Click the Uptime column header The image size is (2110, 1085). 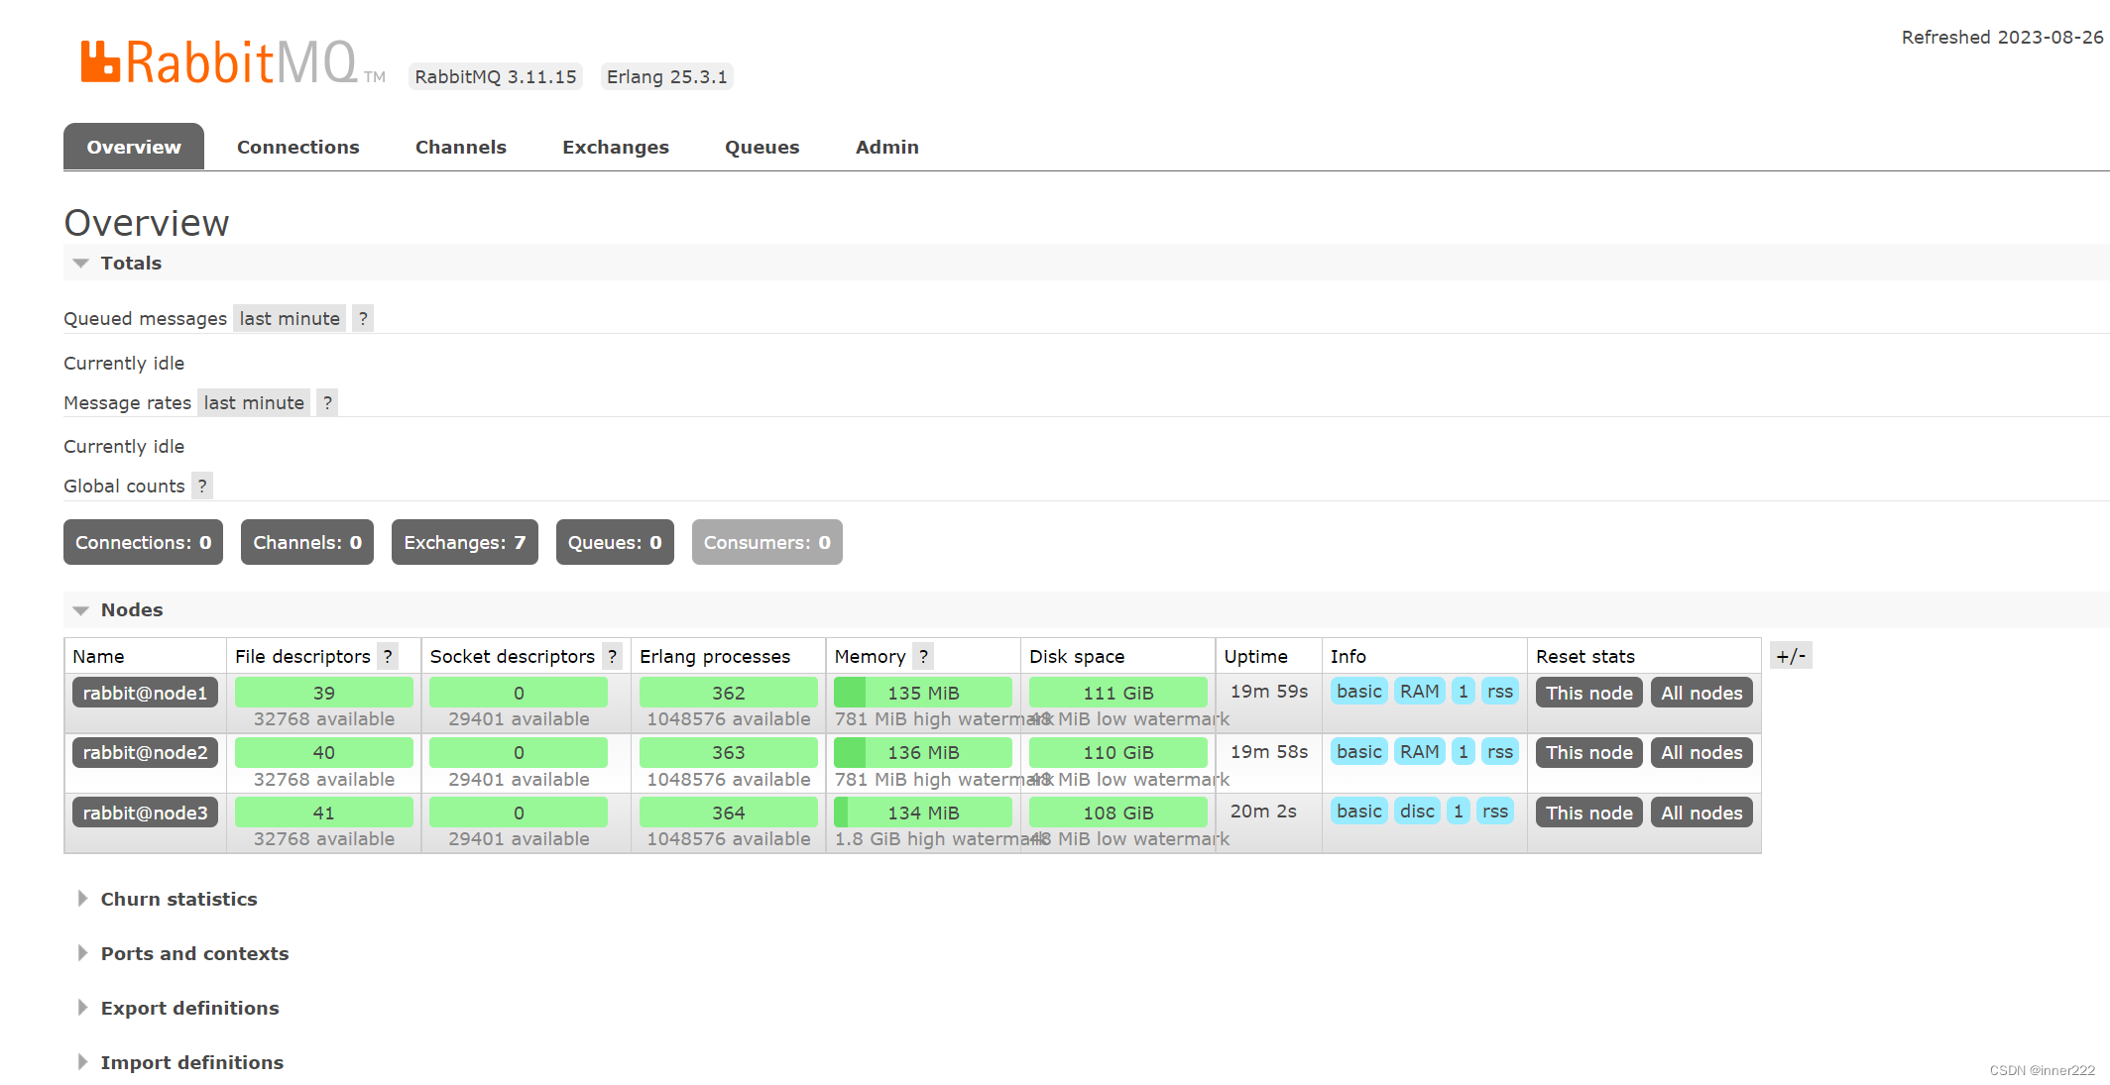(x=1255, y=656)
